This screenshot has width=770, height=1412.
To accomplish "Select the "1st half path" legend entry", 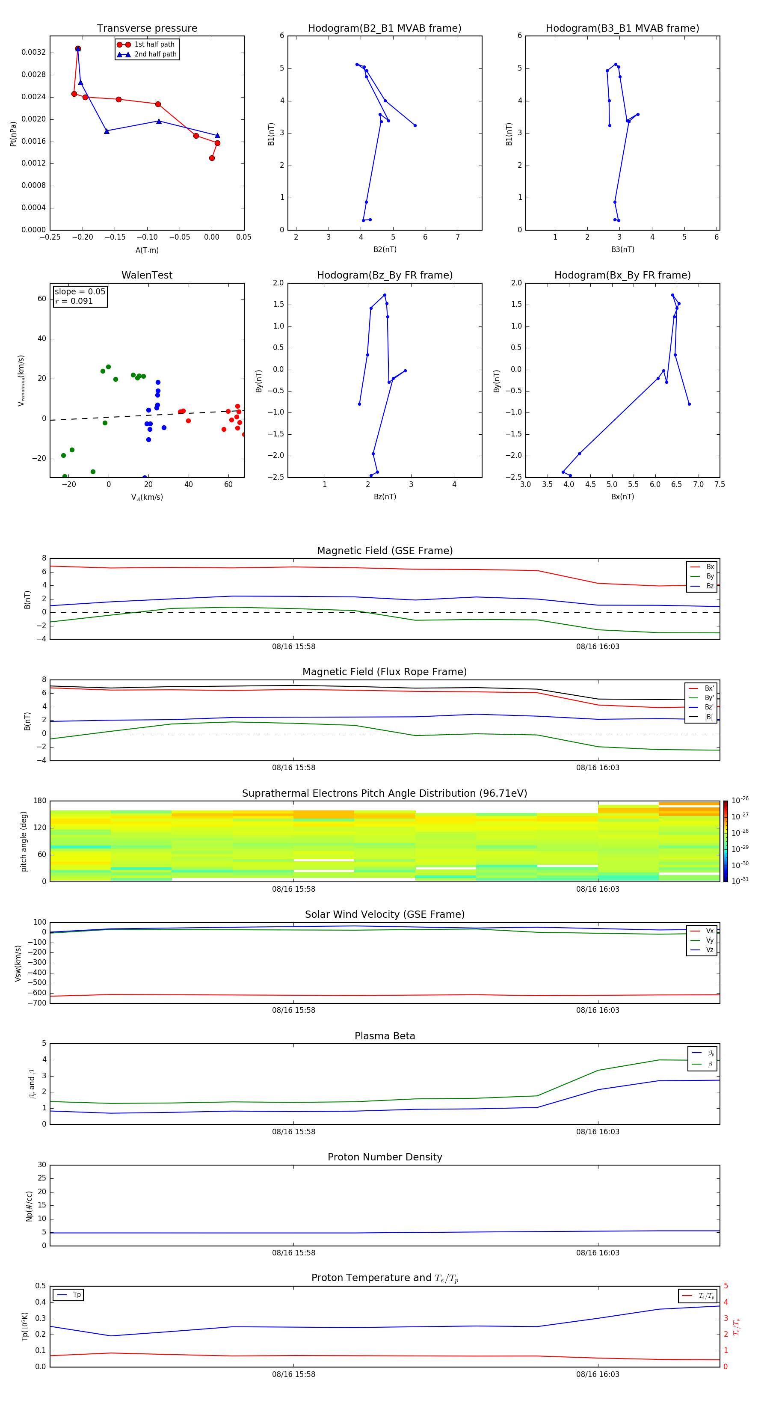I will [x=146, y=44].
